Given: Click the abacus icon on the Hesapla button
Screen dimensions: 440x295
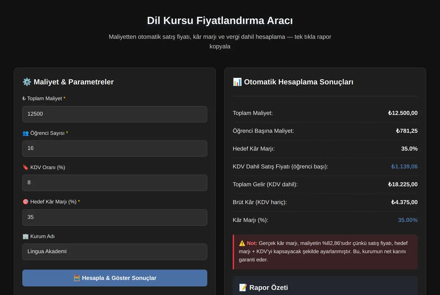Looking at the screenshot, I should click(x=77, y=278).
